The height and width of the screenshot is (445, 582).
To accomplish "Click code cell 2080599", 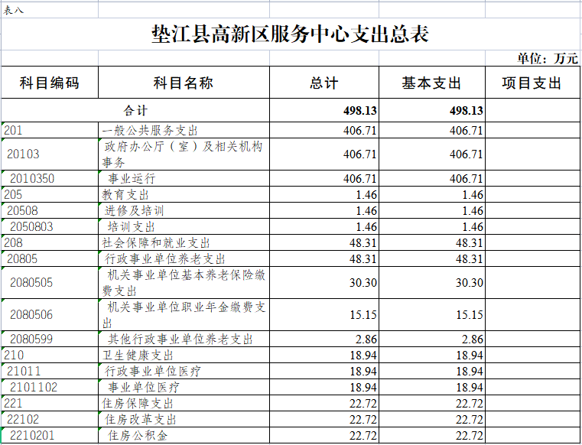I will [x=50, y=339].
